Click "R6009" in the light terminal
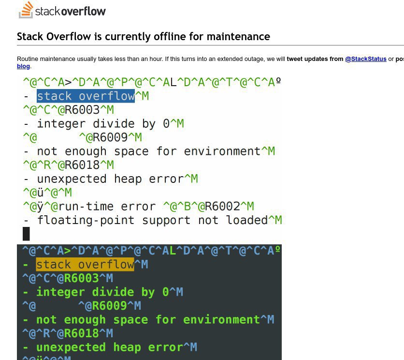This screenshot has width=404, height=360. [110, 137]
